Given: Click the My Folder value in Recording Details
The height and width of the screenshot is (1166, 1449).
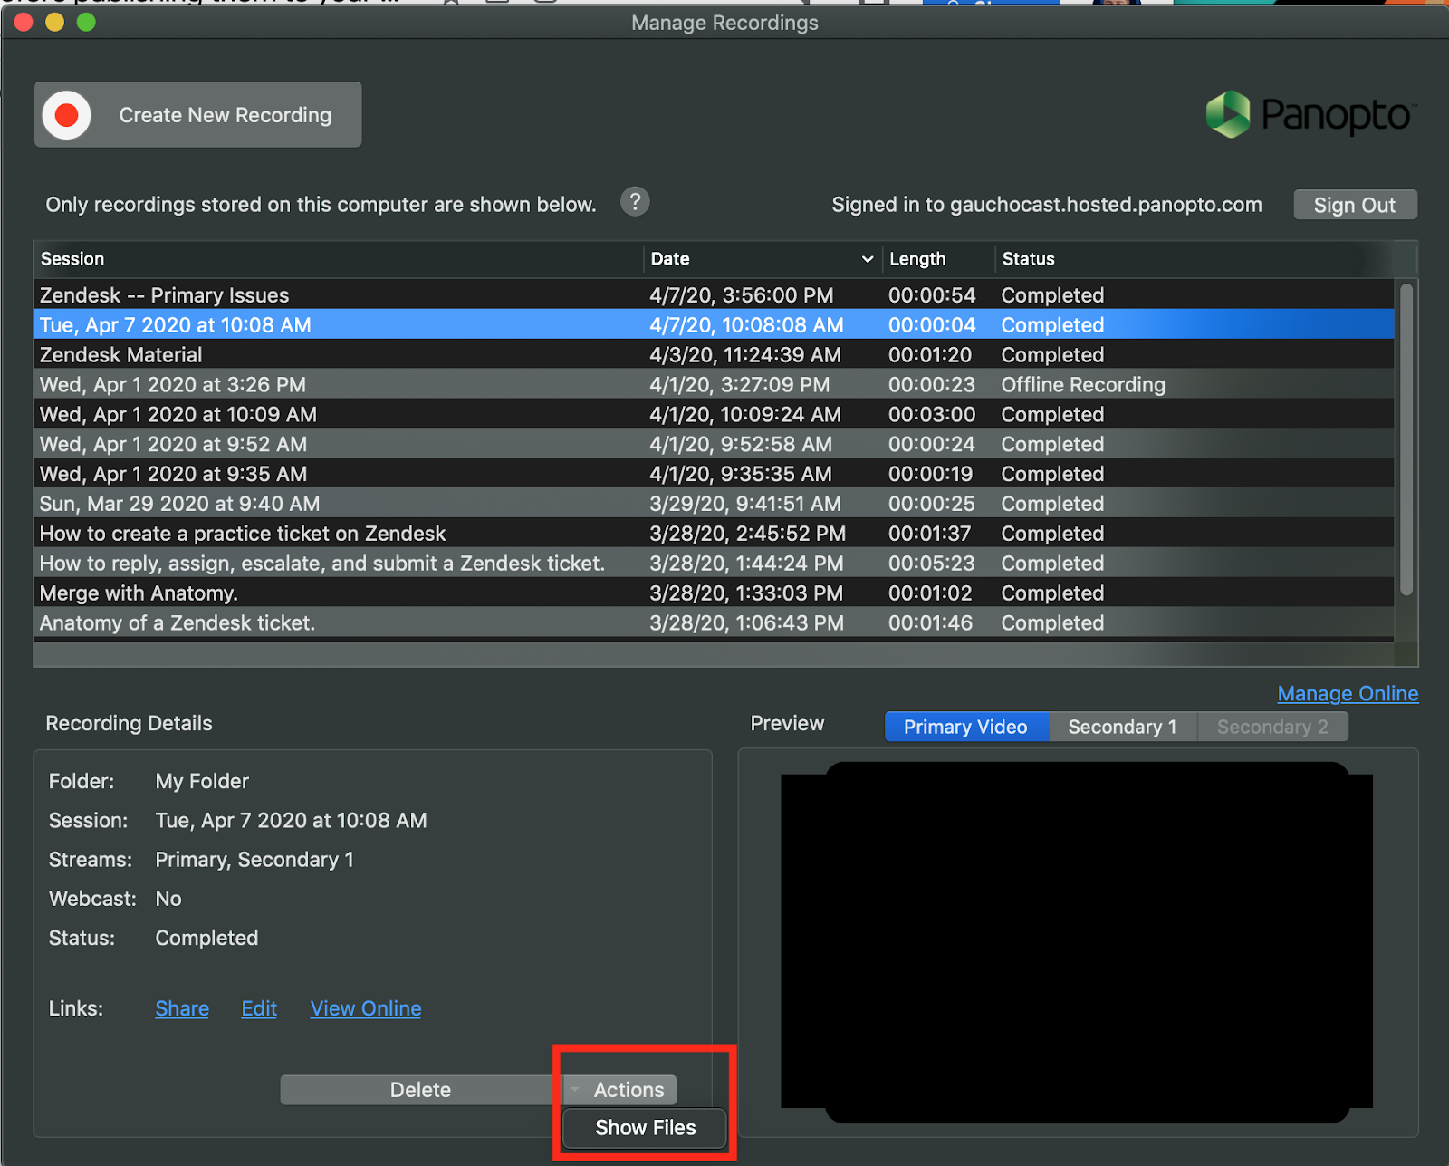Looking at the screenshot, I should 202,781.
